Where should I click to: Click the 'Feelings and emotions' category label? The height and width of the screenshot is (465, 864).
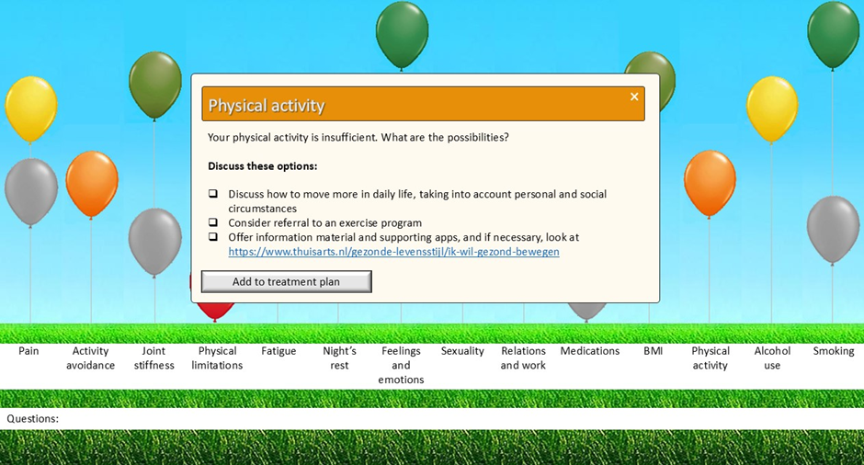(401, 365)
